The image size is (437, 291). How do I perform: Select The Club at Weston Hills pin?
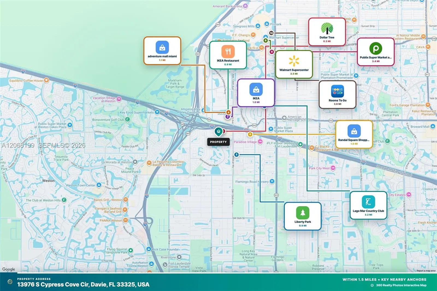(64, 200)
